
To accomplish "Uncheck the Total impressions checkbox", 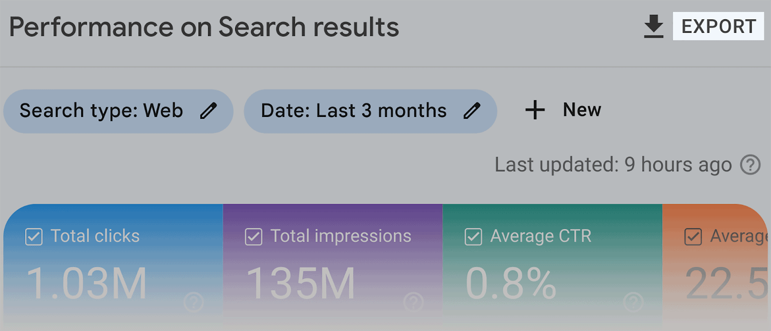I will [253, 236].
